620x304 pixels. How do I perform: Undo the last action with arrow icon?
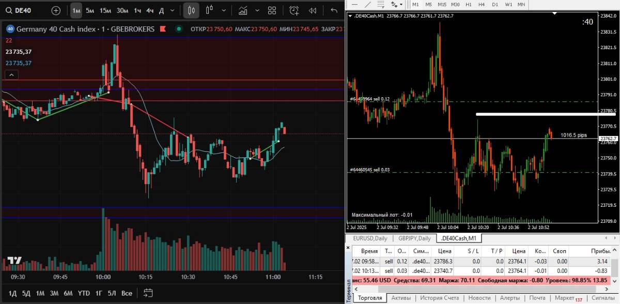[x=334, y=10]
